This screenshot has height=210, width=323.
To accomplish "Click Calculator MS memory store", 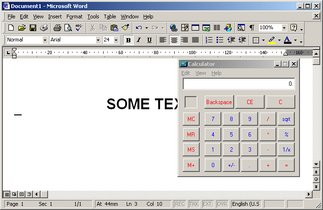I will click(x=191, y=150).
